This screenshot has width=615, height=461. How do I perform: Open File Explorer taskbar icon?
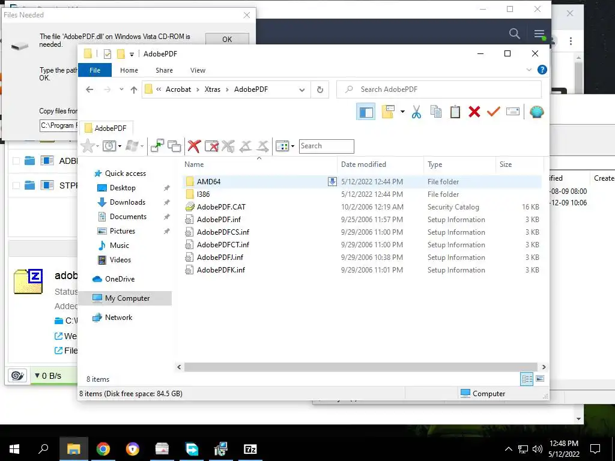click(x=73, y=449)
